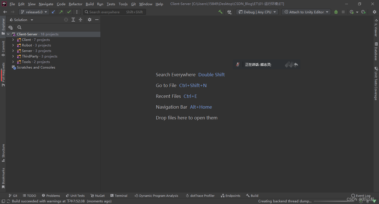Click the Back navigation arrow
This screenshot has width=379, height=204.
(x=5, y=12)
